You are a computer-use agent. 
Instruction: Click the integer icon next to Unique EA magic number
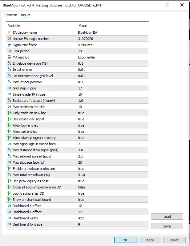tap(9, 39)
